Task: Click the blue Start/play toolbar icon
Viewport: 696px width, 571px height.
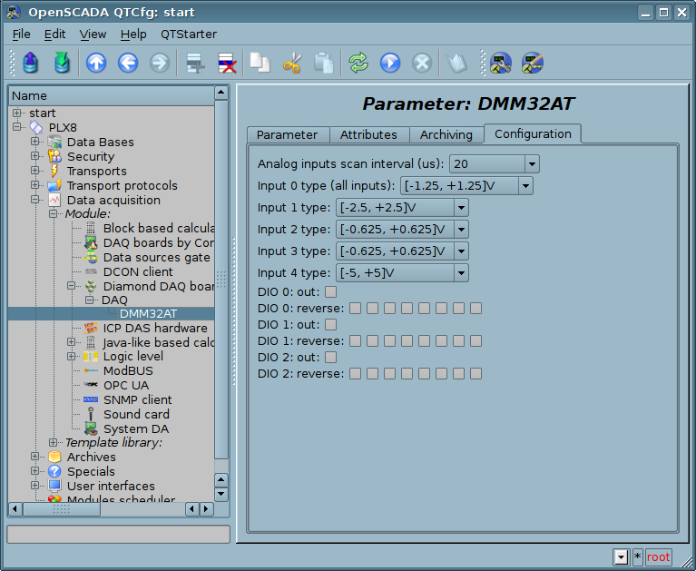Action: [390, 63]
